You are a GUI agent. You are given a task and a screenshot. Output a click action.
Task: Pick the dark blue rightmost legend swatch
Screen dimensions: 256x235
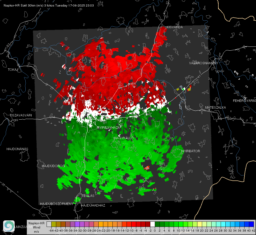point(252,224)
